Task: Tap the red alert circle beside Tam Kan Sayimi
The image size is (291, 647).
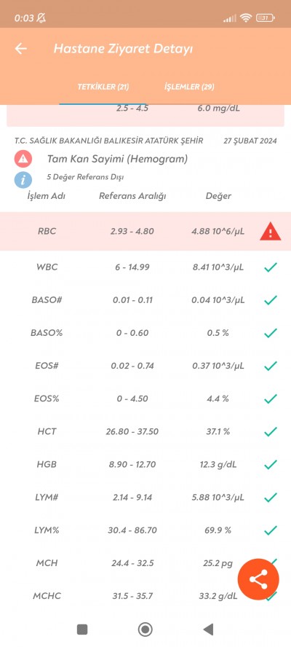Action: pyautogui.click(x=23, y=159)
